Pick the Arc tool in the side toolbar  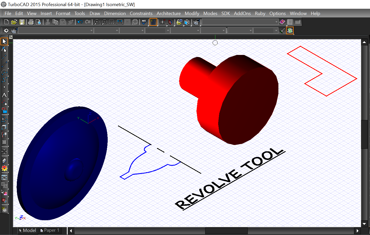(x=4, y=72)
